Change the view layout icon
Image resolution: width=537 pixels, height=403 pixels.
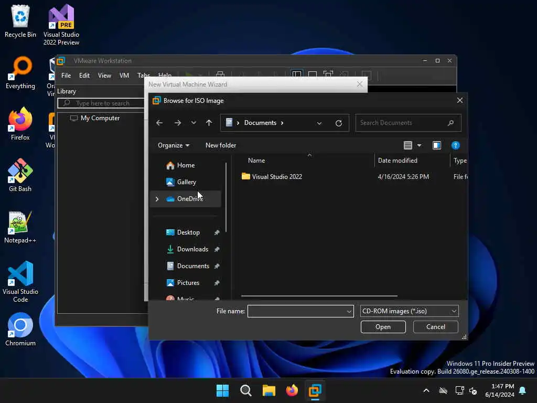coord(407,145)
